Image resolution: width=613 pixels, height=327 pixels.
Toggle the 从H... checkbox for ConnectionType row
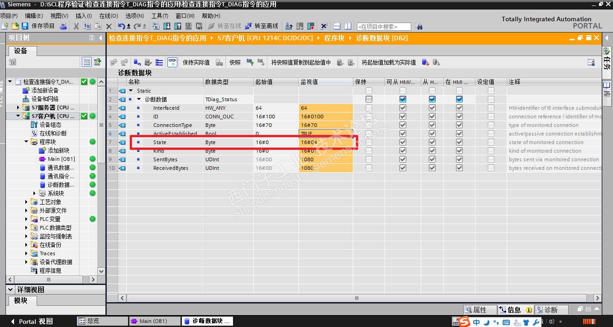432,125
